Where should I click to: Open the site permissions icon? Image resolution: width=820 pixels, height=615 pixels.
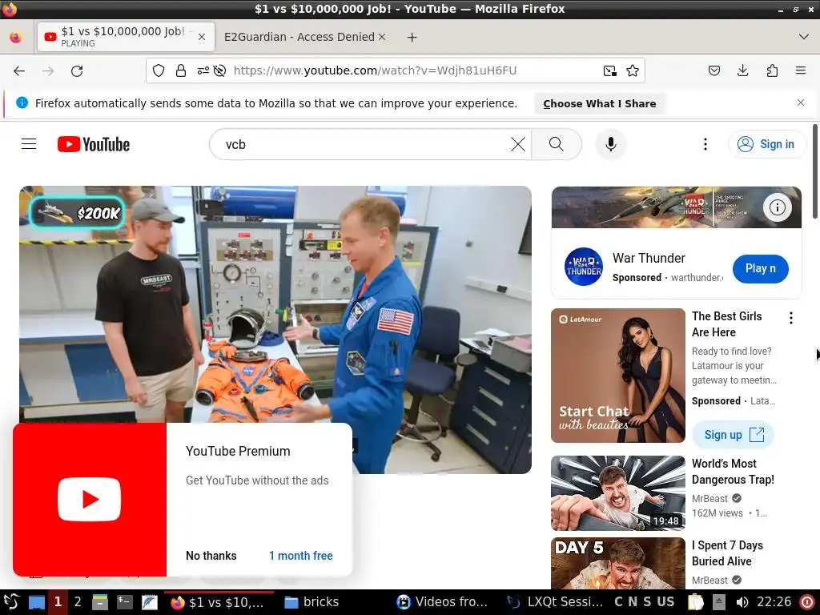(203, 70)
